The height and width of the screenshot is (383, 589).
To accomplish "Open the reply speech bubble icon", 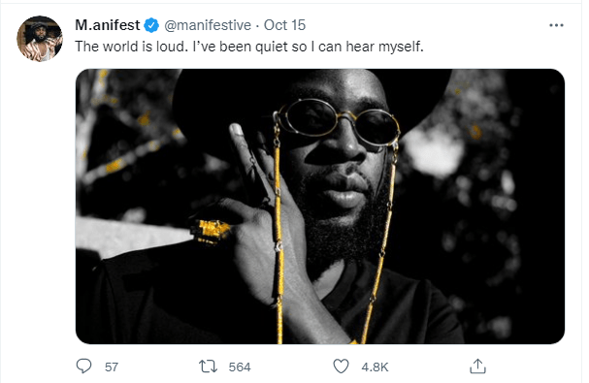I will click(83, 367).
